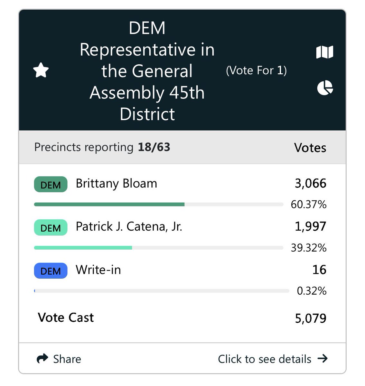
Task: Open the map view icon
Action: [x=324, y=52]
